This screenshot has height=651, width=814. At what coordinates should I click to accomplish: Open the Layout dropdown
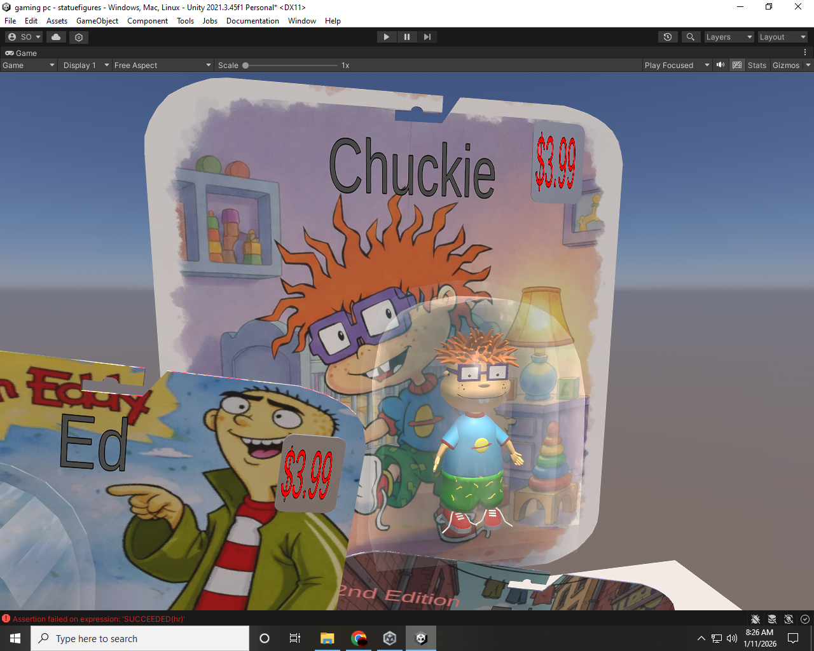pyautogui.click(x=783, y=37)
